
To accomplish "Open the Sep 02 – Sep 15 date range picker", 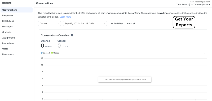I will (x=85, y=23).
